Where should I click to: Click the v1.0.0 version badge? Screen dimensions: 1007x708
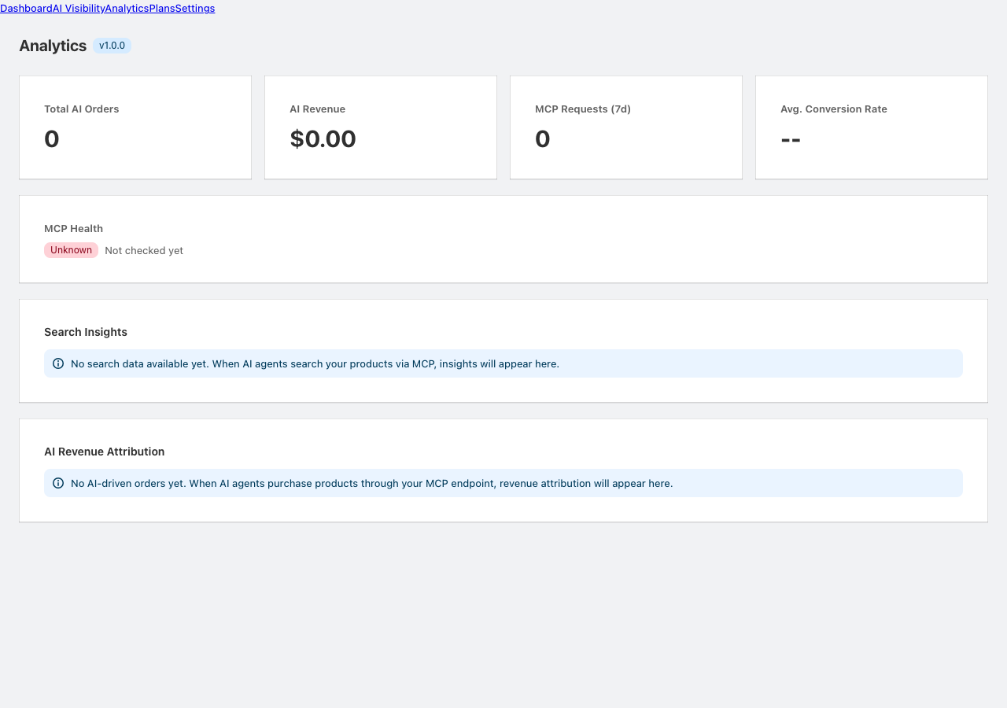112,46
